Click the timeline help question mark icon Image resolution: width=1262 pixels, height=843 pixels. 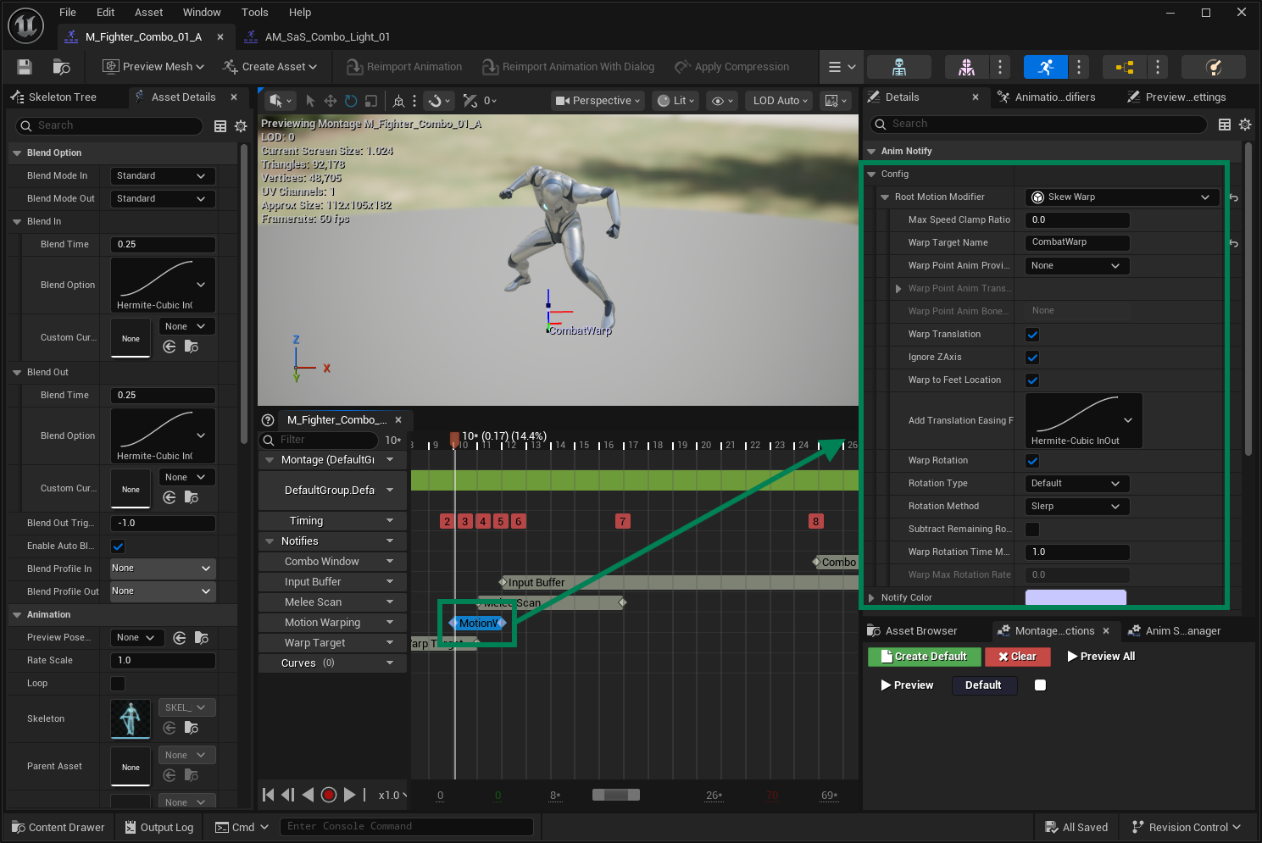pyautogui.click(x=268, y=420)
